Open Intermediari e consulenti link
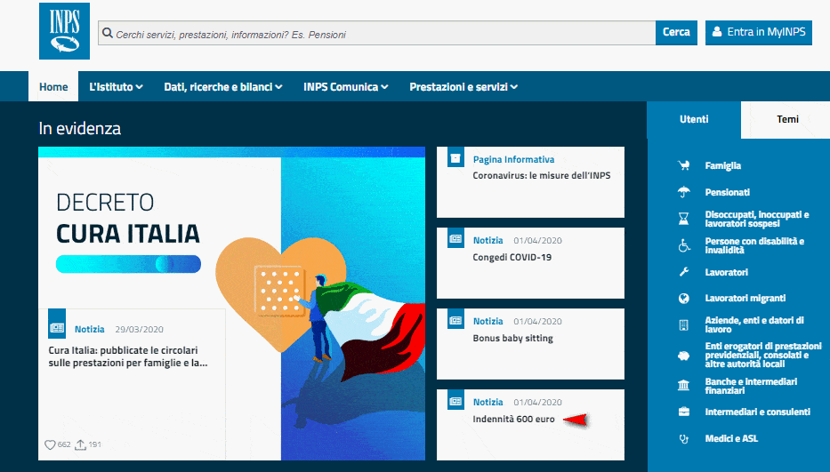 [757, 412]
